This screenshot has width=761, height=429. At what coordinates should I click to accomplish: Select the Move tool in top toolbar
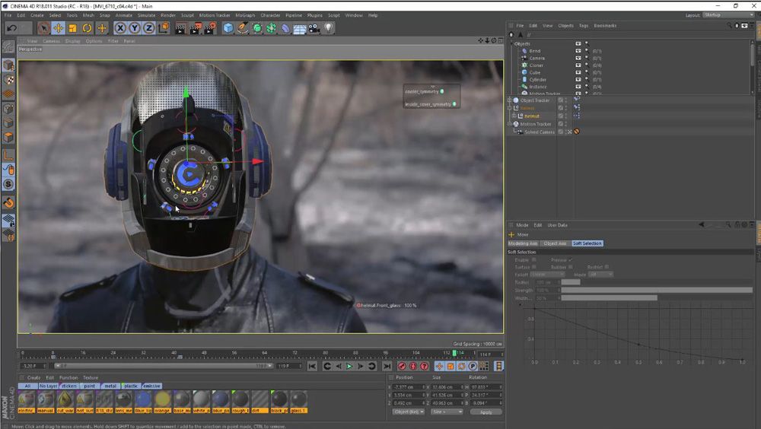[x=58, y=28]
